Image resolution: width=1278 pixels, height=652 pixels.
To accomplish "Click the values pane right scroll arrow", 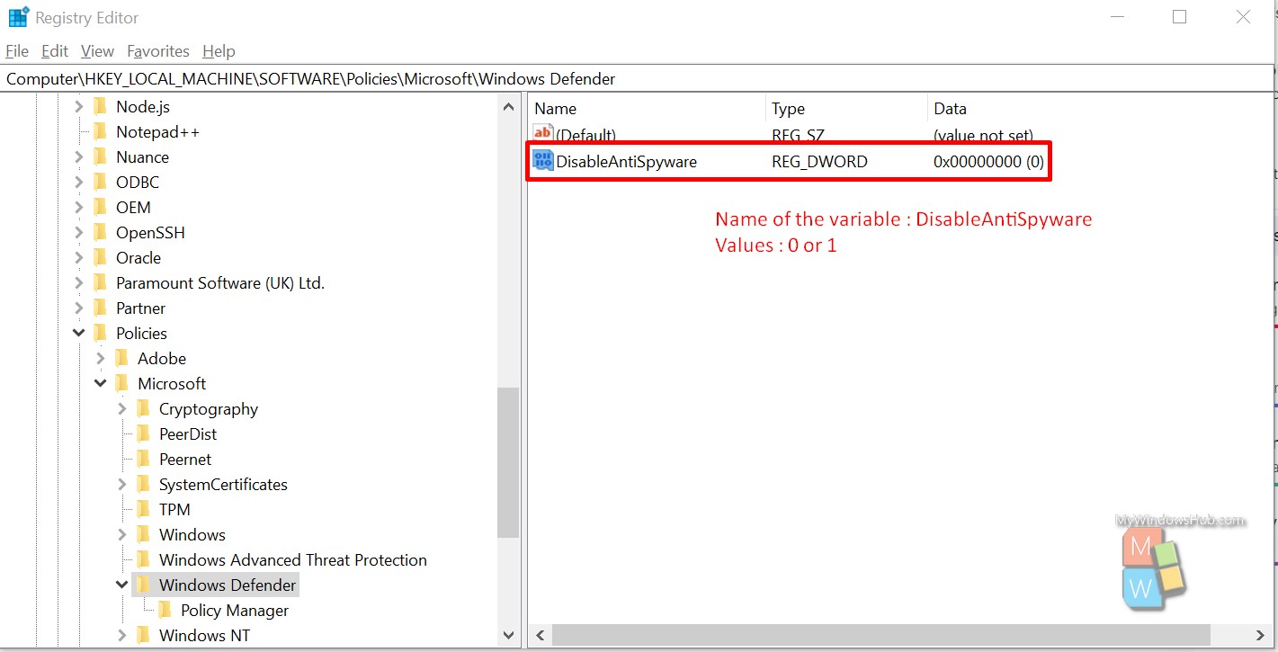I will [x=1260, y=635].
